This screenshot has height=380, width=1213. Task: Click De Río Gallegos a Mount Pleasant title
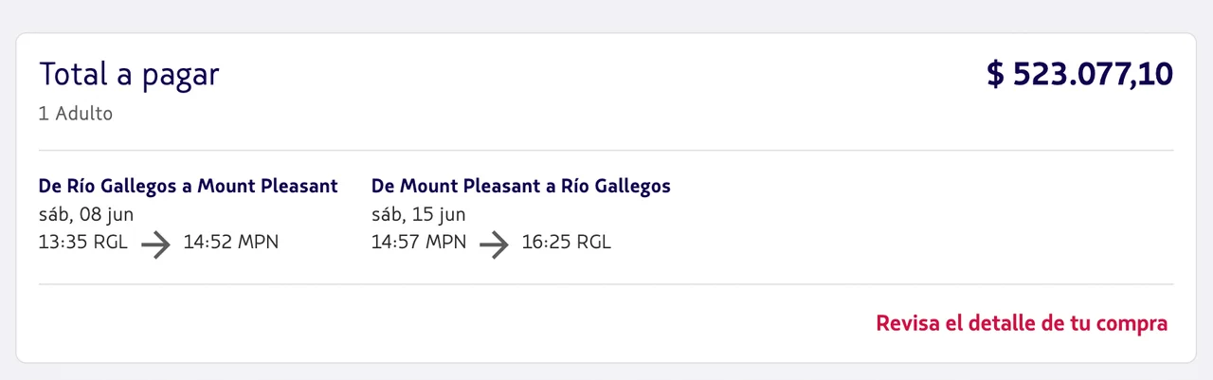pos(188,186)
